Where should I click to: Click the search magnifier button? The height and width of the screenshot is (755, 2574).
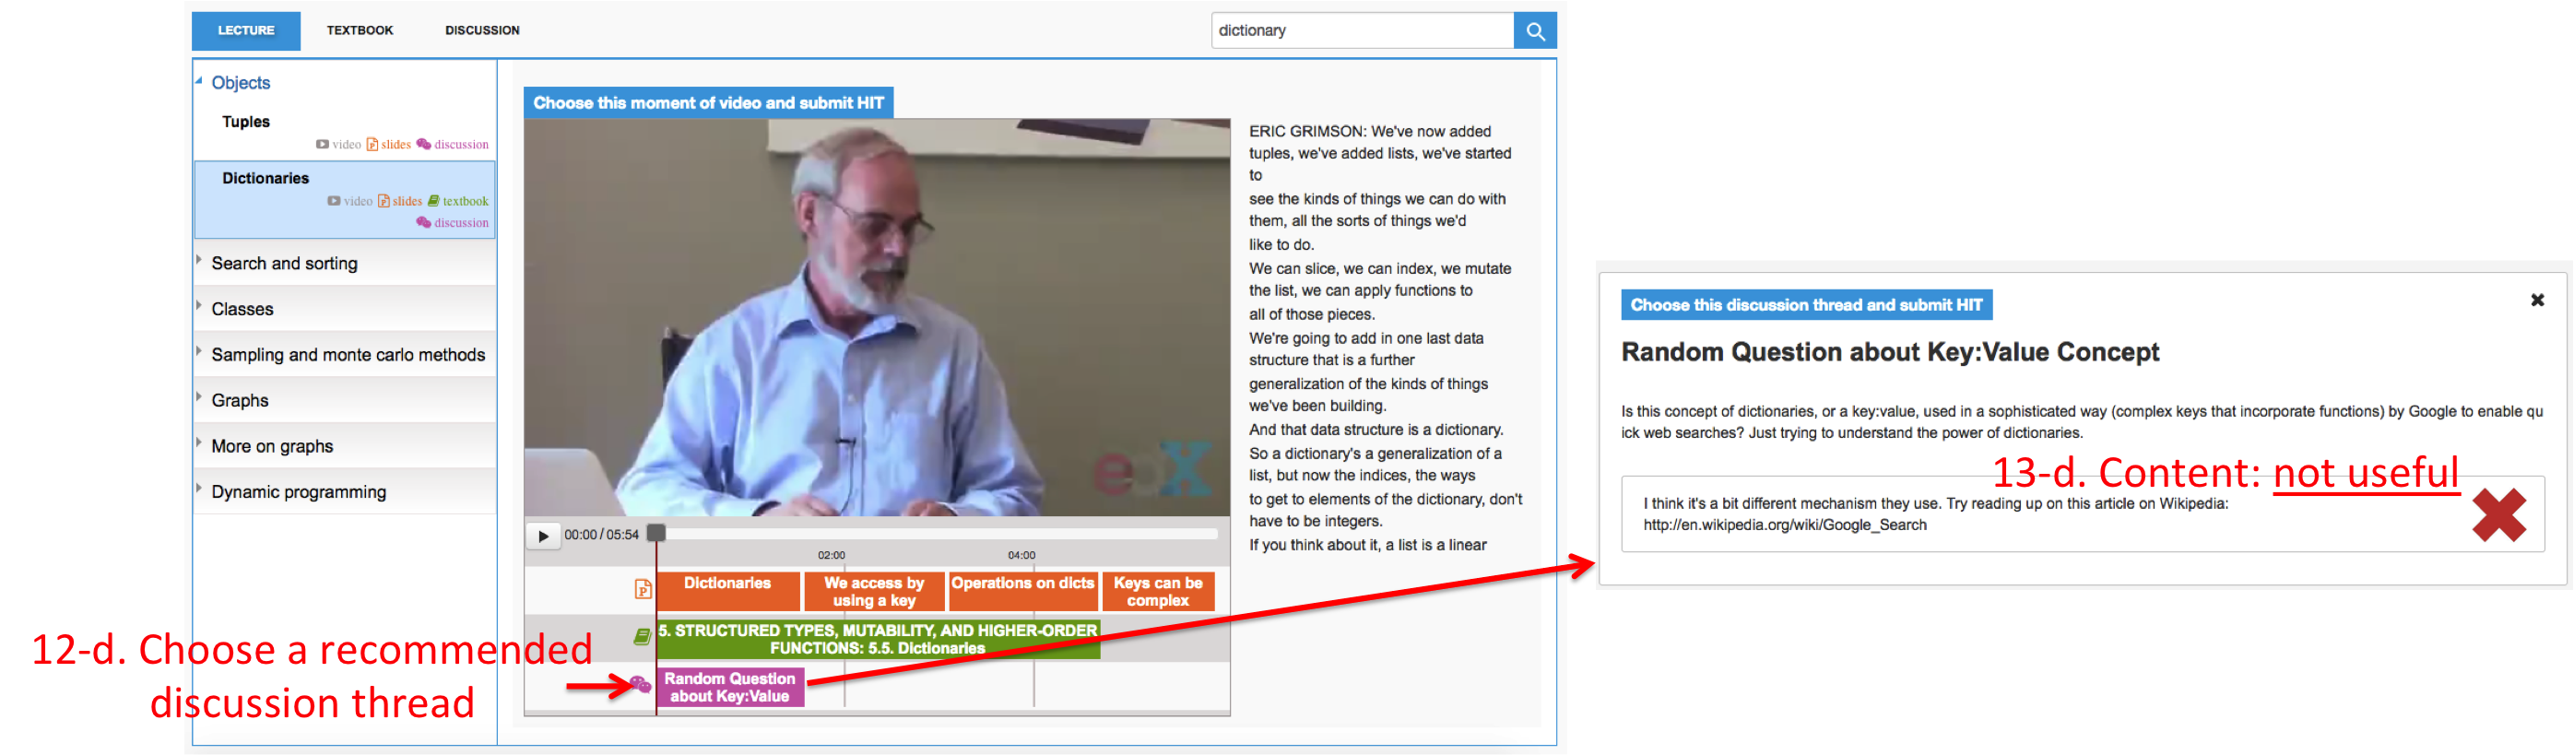click(x=1535, y=31)
